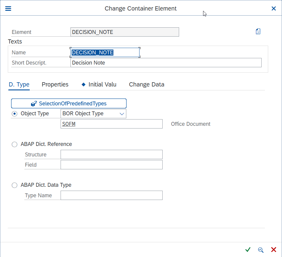
Task: Click into the Structure input field
Action: pos(112,154)
